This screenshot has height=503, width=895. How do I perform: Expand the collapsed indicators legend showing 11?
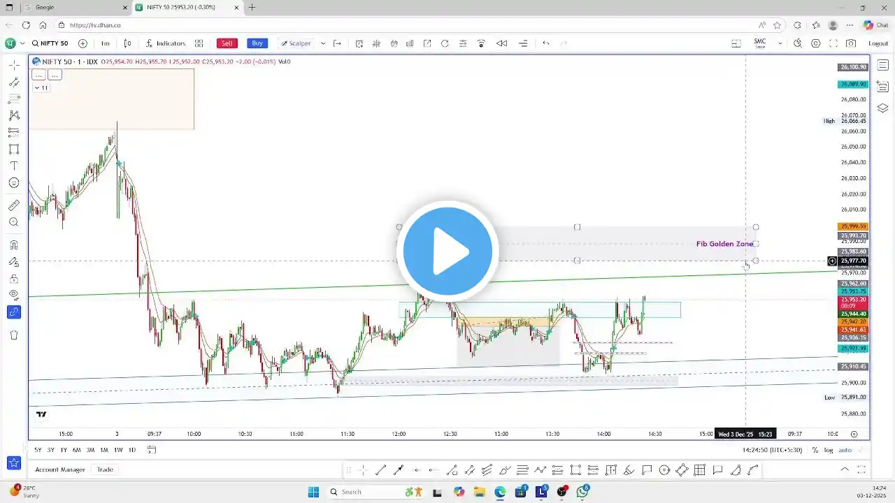point(41,88)
